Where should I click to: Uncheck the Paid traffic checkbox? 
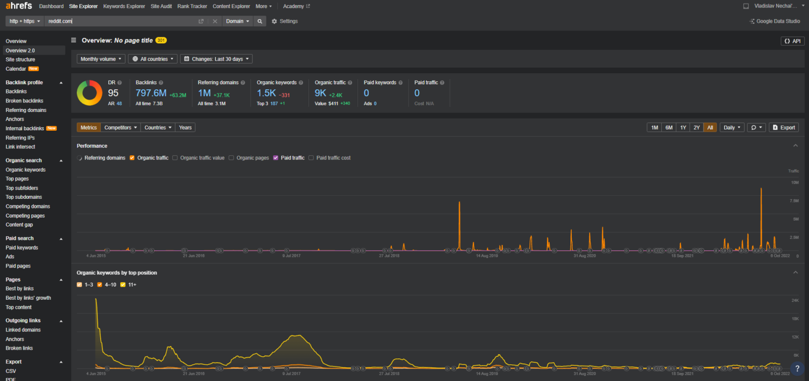pyautogui.click(x=276, y=158)
